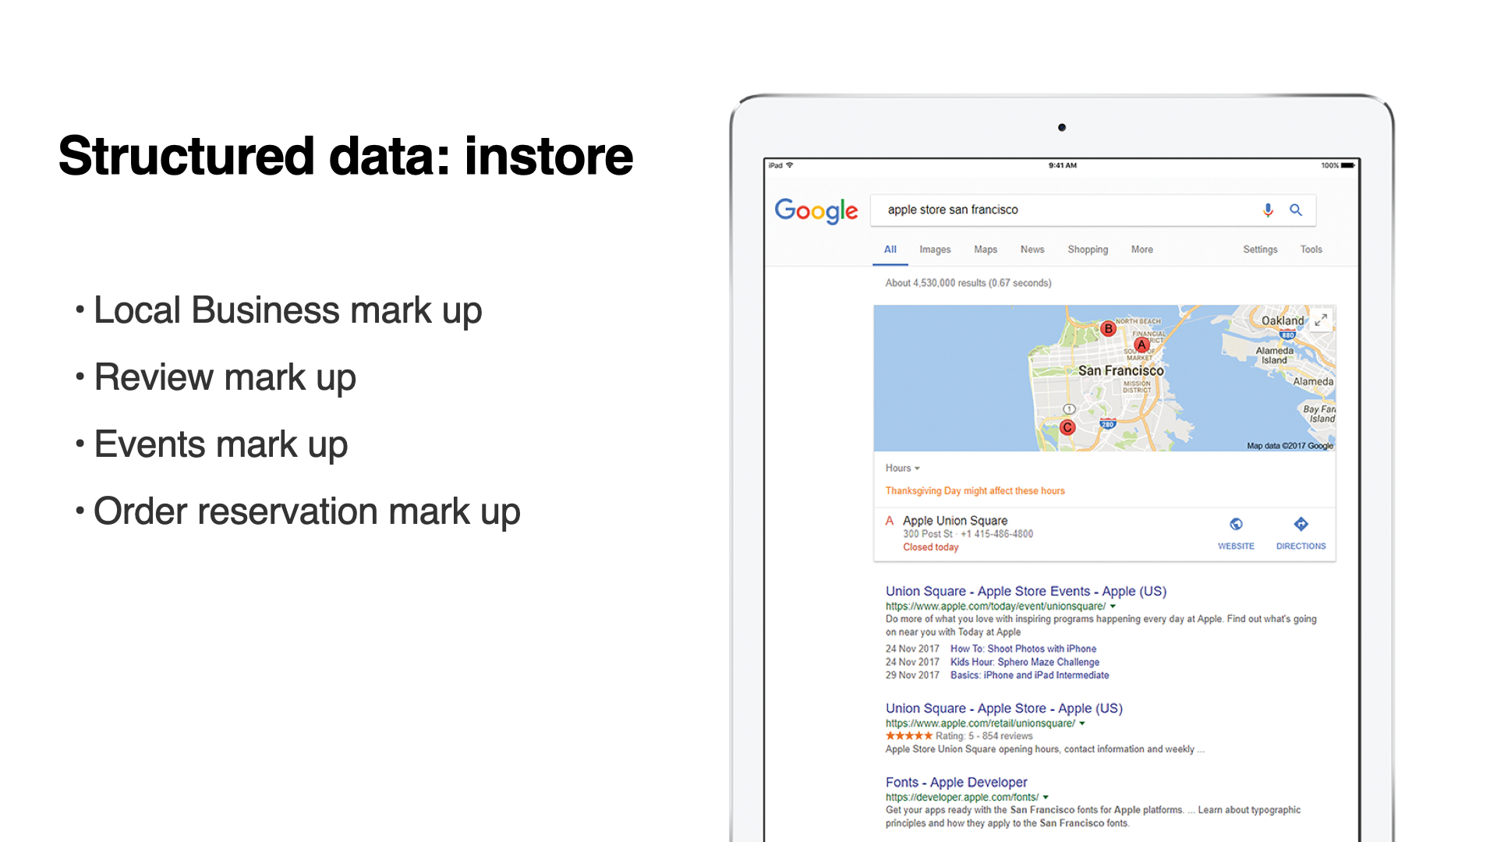
Task: Click the search field with apple store san francisco
Action: [x=1093, y=210]
